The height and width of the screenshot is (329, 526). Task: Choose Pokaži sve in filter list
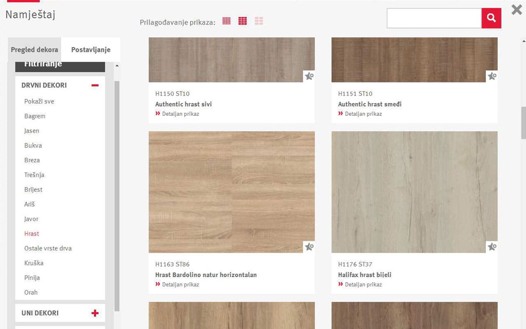pos(39,101)
